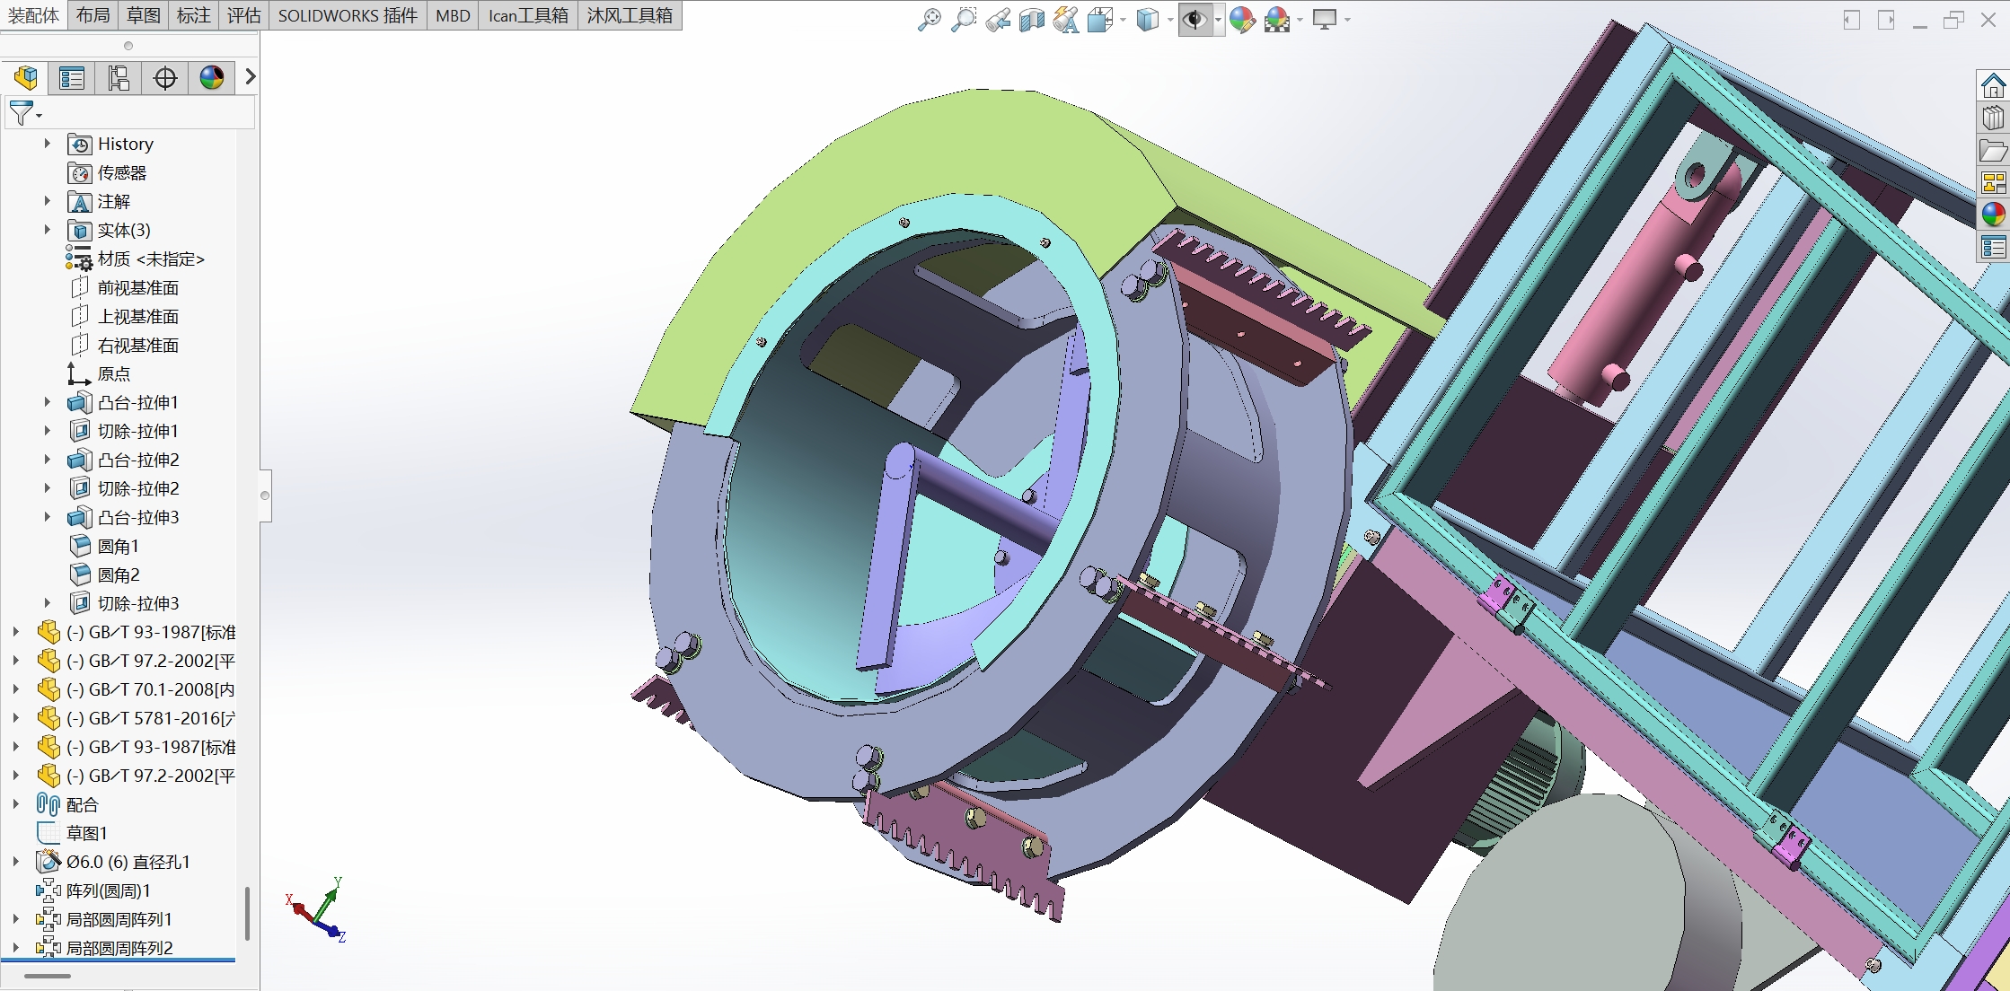
Task: Open the Design Library task pane
Action: click(x=1993, y=118)
